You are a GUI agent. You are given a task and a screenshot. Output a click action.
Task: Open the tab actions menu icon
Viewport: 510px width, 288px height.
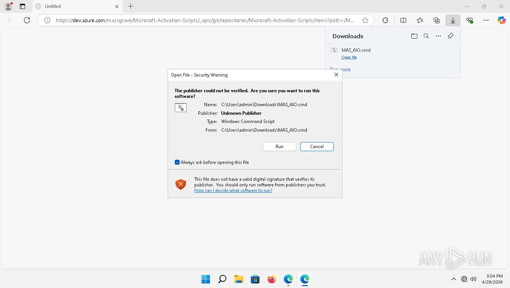tap(22, 6)
